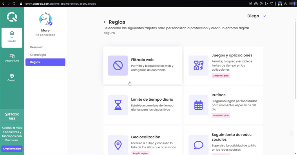Click the Qustodio logo in the sidebar

click(12, 17)
